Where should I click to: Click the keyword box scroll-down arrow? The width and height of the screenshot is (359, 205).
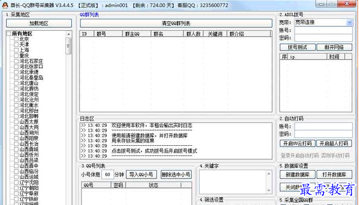pos(269,190)
